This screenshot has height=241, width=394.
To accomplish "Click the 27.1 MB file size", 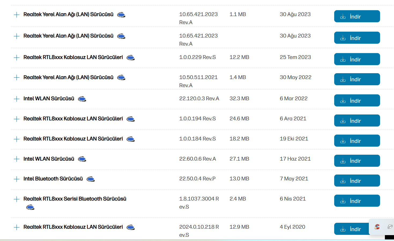I will tap(239, 159).
